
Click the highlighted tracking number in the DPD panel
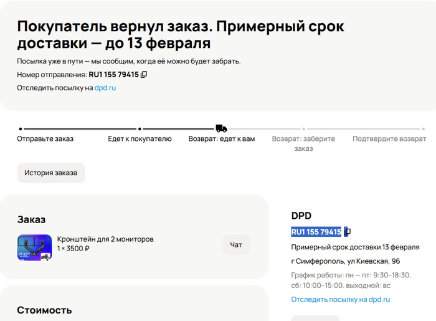coord(316,232)
